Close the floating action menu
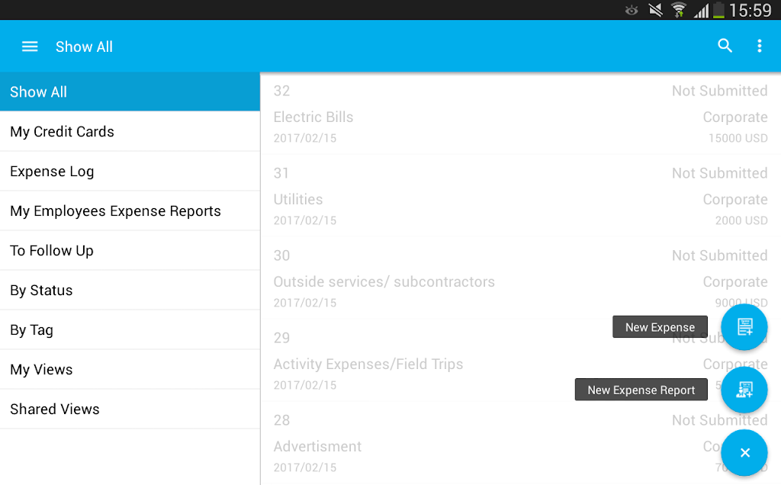 pyautogui.click(x=744, y=453)
